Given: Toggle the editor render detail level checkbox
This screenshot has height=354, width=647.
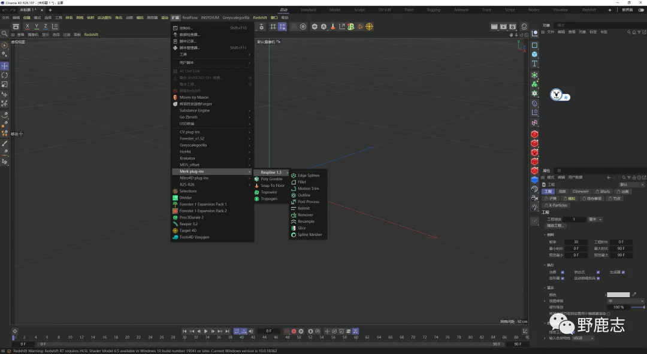Looking at the screenshot, I should tap(609, 313).
